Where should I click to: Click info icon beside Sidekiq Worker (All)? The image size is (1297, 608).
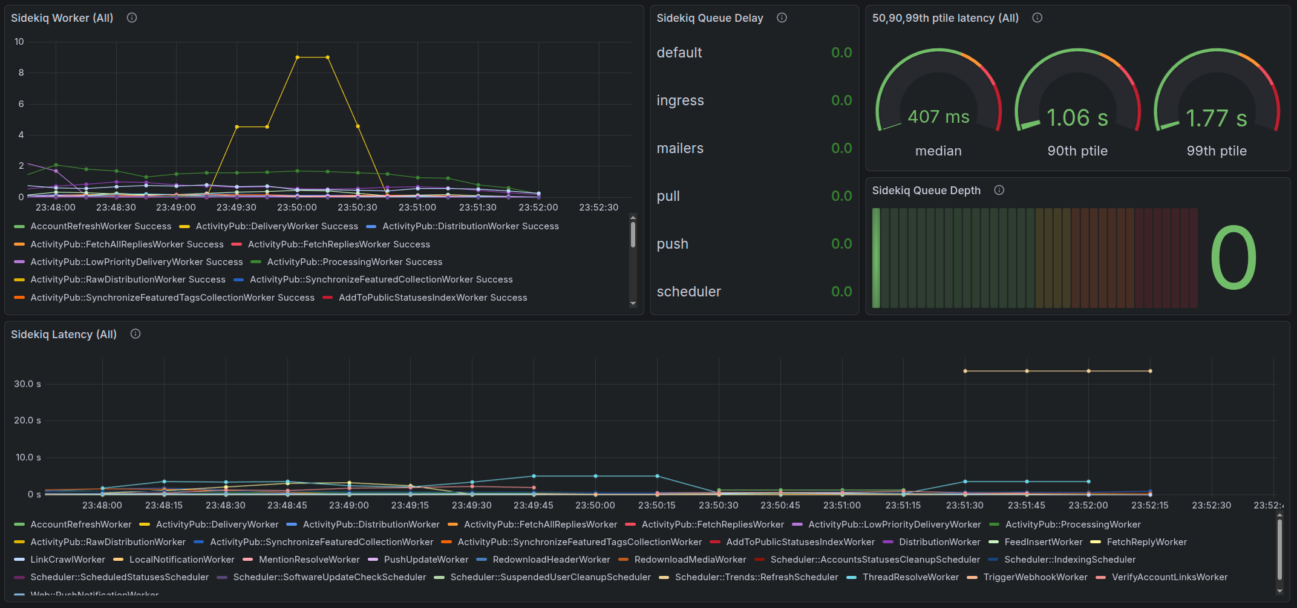pos(132,18)
